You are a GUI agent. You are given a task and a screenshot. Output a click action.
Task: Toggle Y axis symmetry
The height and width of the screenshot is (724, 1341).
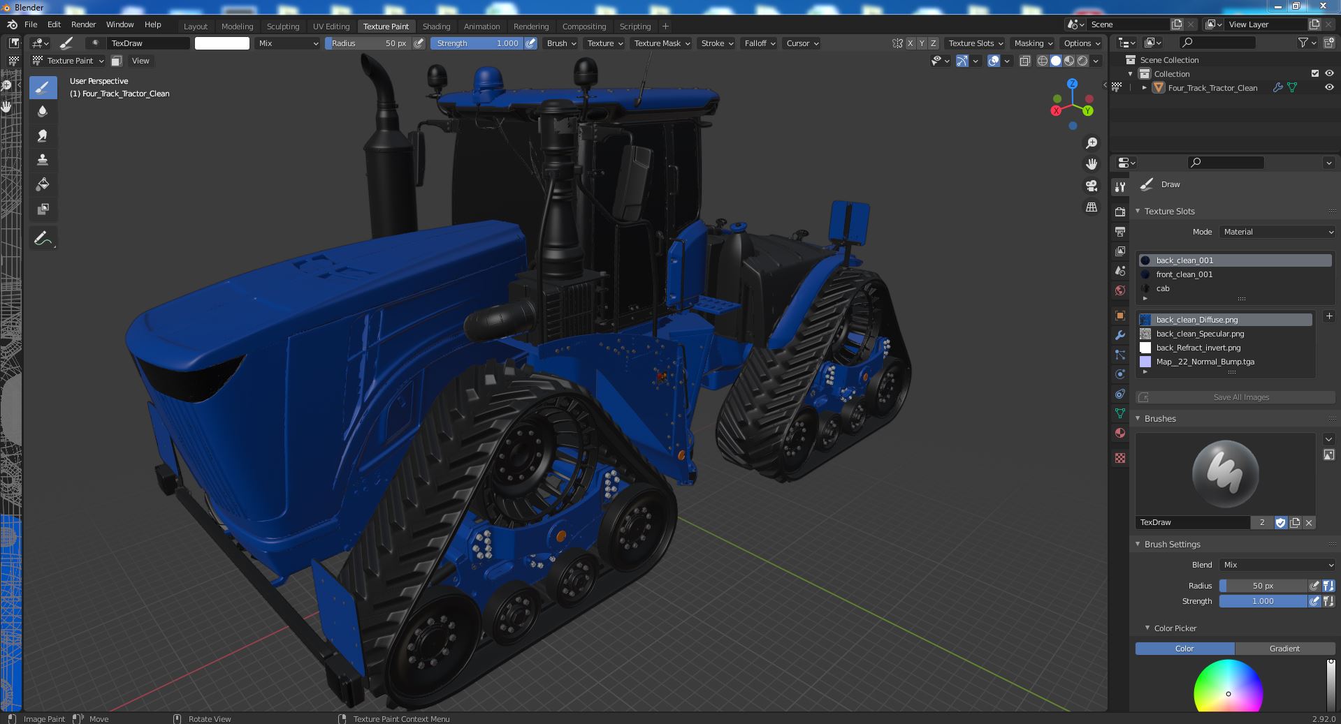pyautogui.click(x=921, y=43)
